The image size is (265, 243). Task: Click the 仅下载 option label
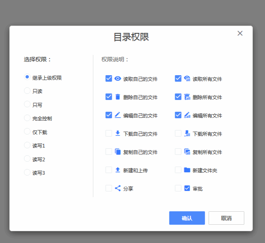click(40, 132)
